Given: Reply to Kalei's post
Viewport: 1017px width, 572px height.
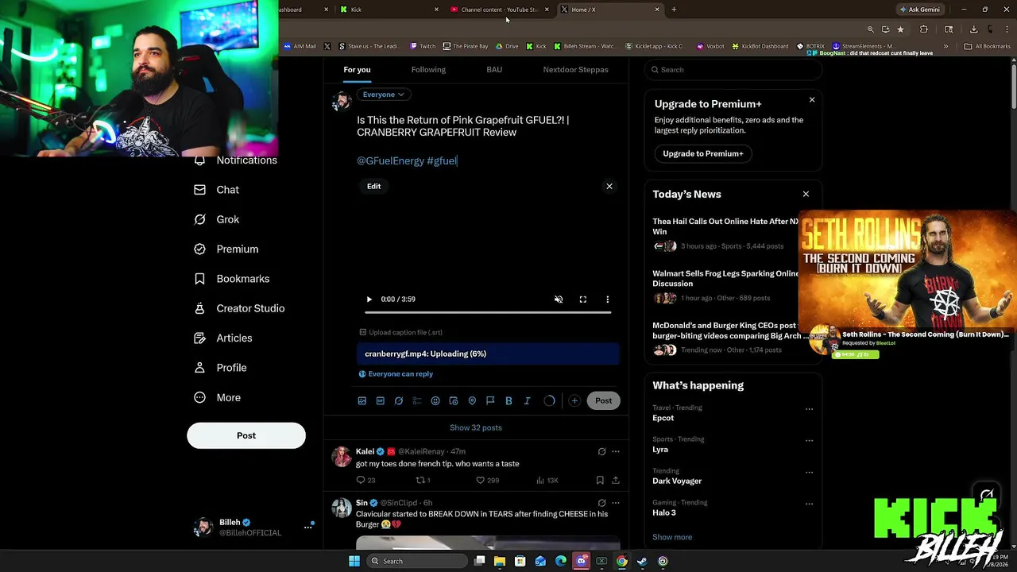Looking at the screenshot, I should [366, 481].
